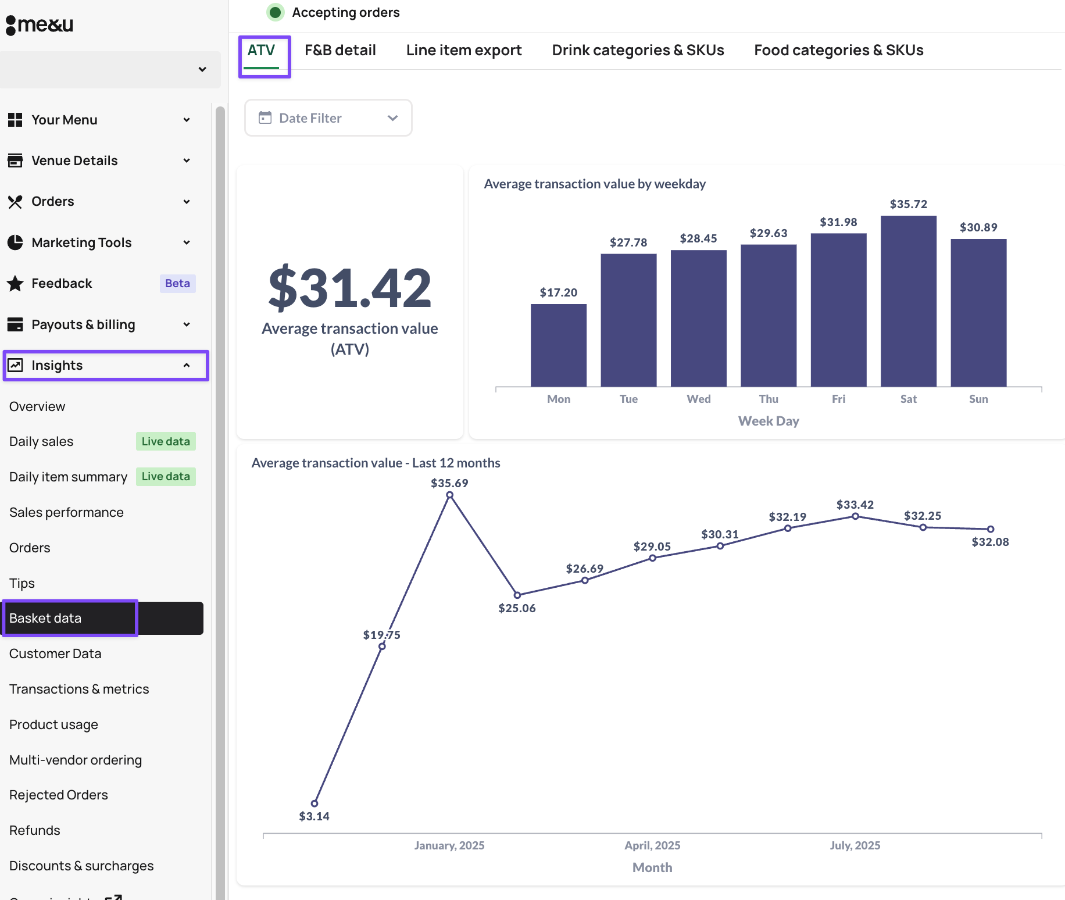1065x900 pixels.
Task: Go to Daily sales report
Action: 41,441
